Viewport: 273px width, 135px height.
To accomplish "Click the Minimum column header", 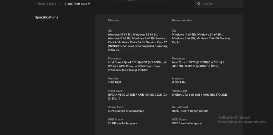I will click(x=114, y=20).
